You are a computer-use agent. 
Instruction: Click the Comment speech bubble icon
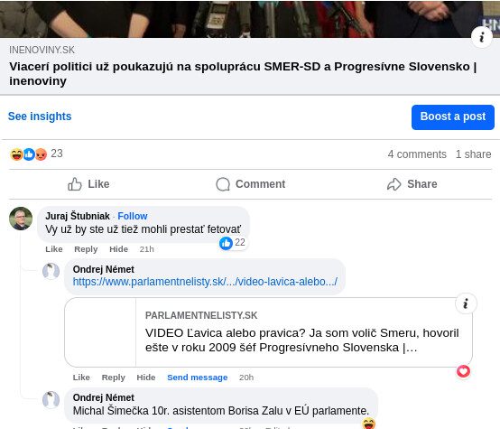click(x=223, y=184)
